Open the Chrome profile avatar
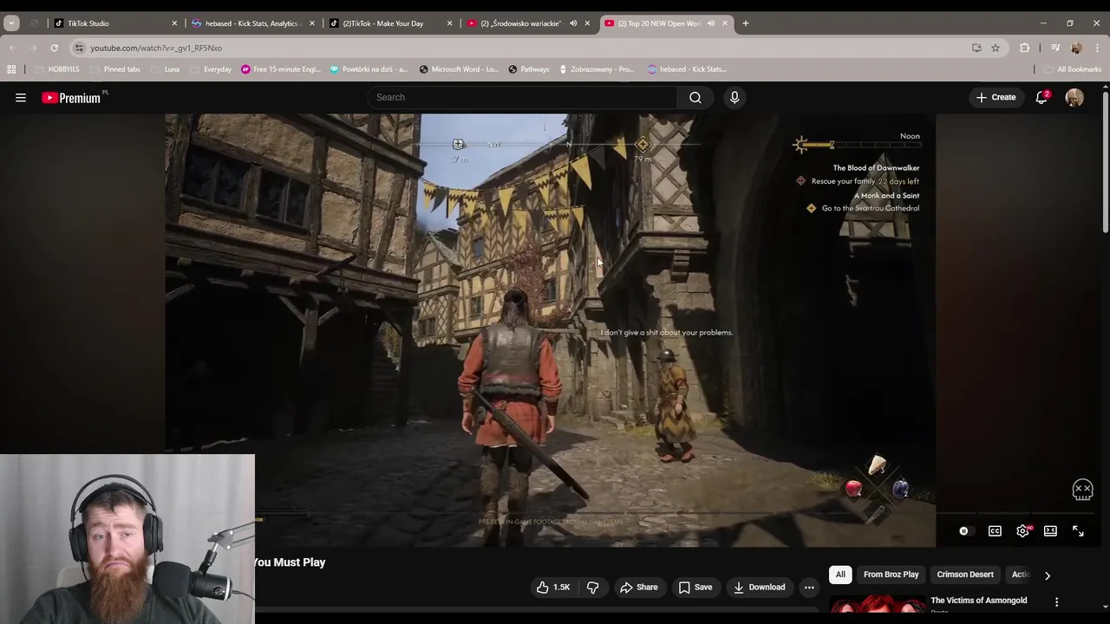 tap(1076, 48)
